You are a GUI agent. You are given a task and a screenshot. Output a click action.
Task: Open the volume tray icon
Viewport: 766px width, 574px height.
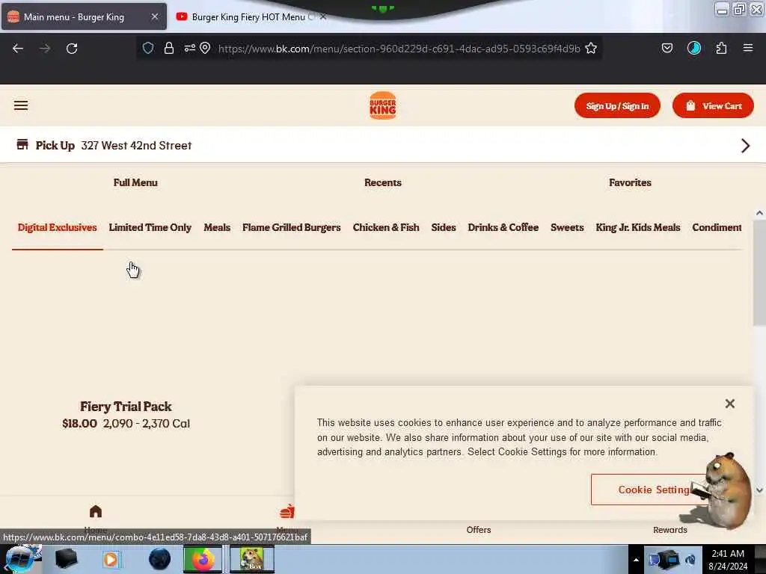click(x=690, y=560)
